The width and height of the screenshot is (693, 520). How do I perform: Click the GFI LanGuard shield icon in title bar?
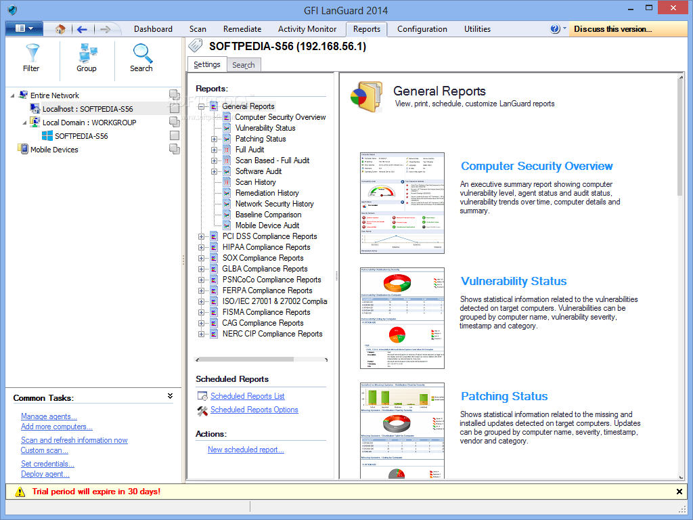[x=12, y=9]
